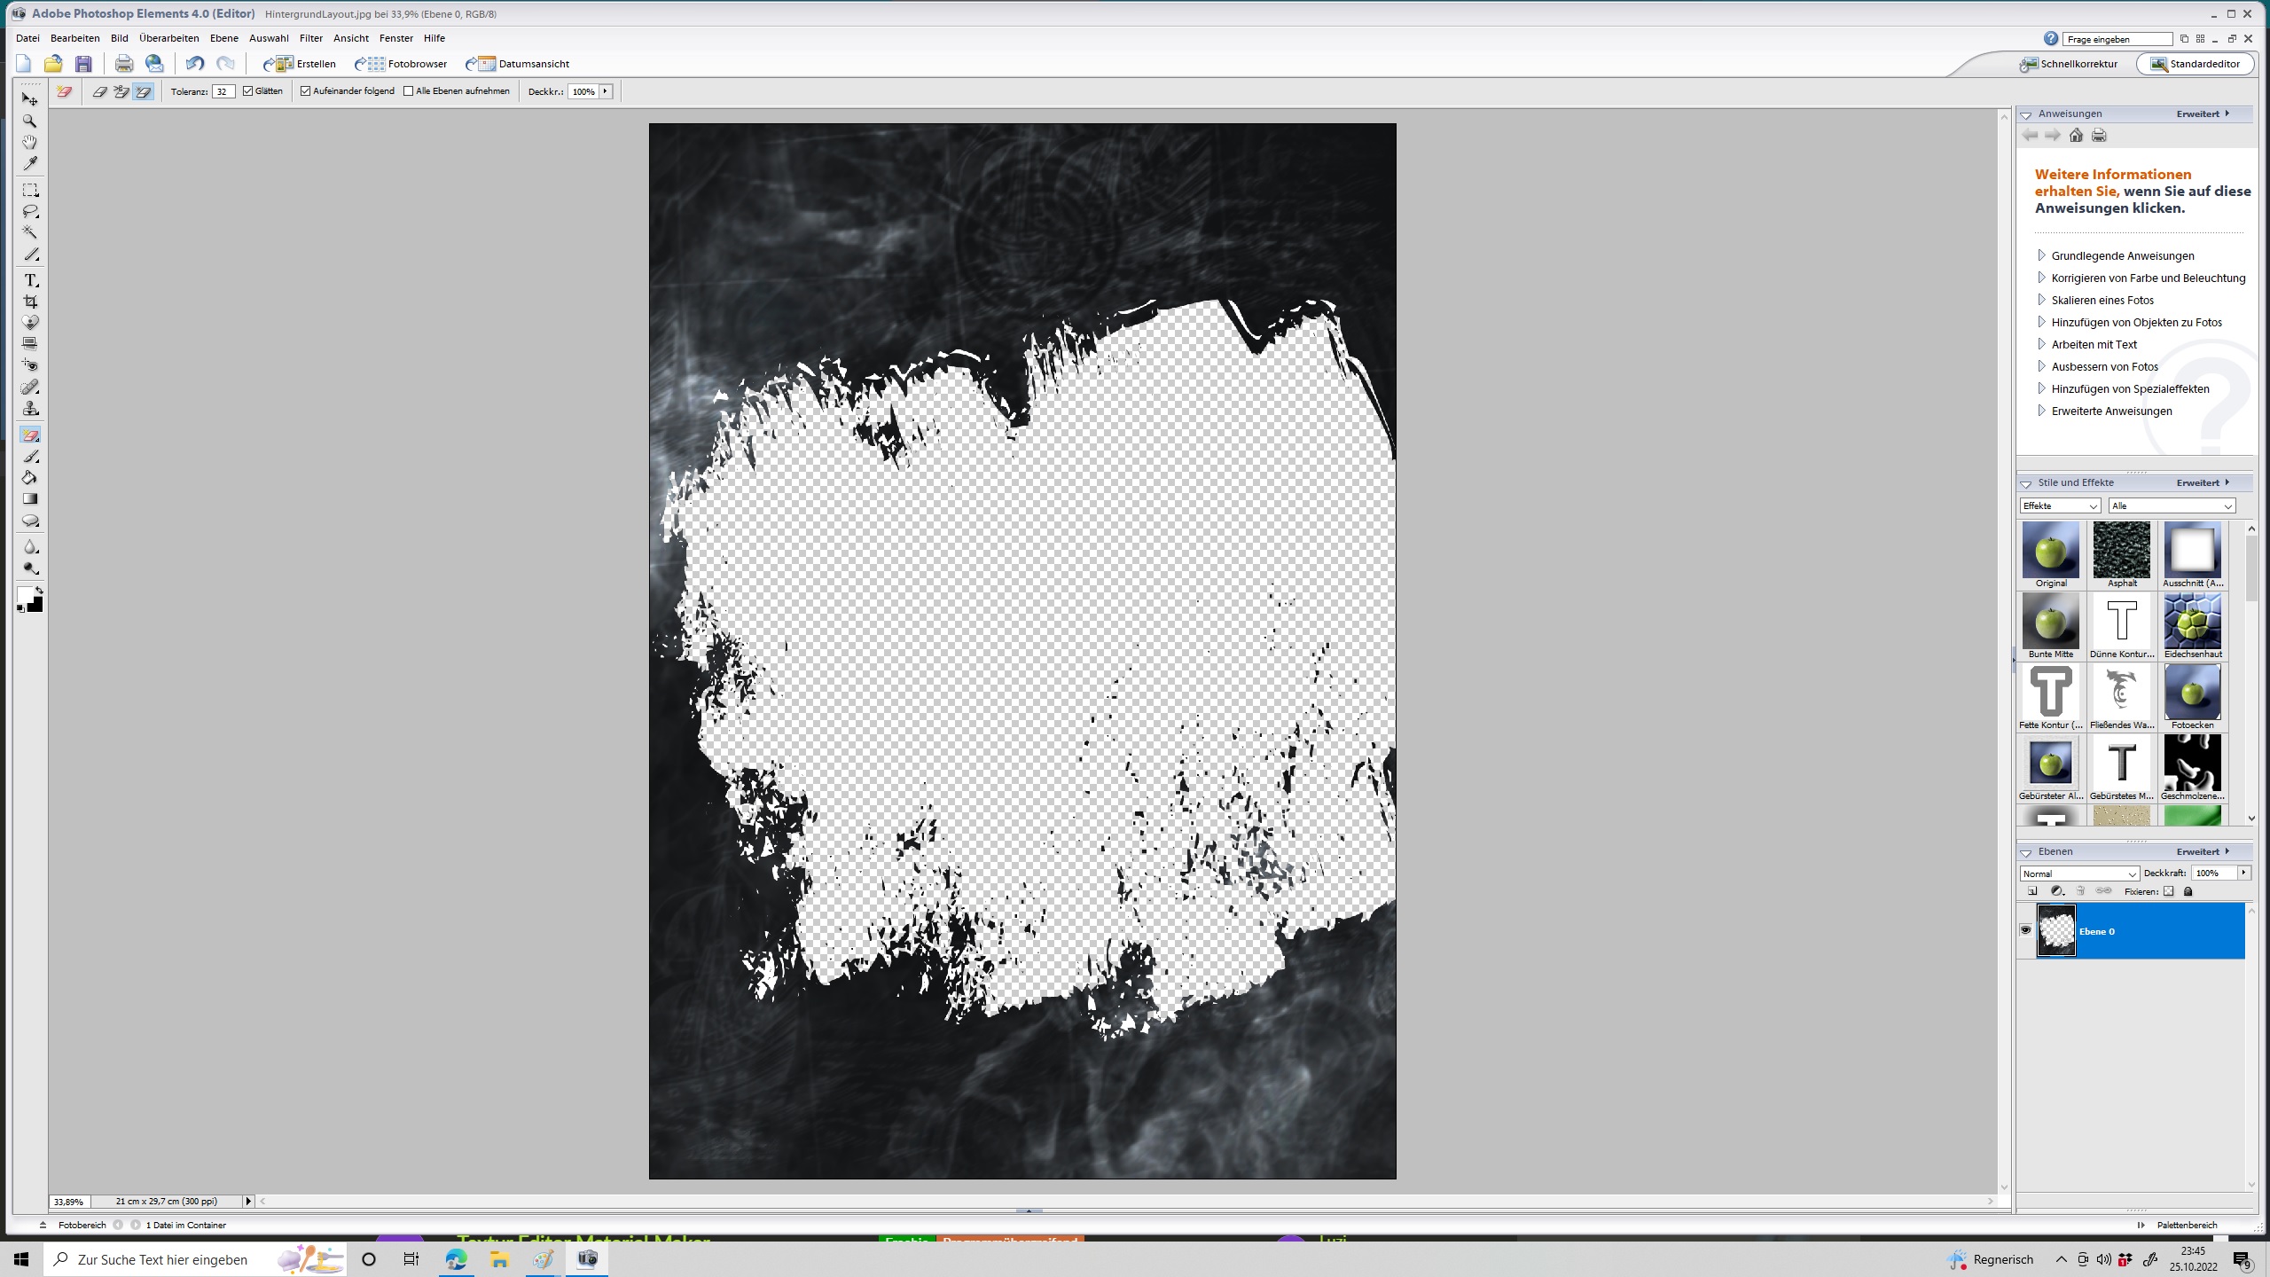Switch to Schnellkorrektur mode
The height and width of the screenshot is (1277, 2270).
click(2069, 64)
